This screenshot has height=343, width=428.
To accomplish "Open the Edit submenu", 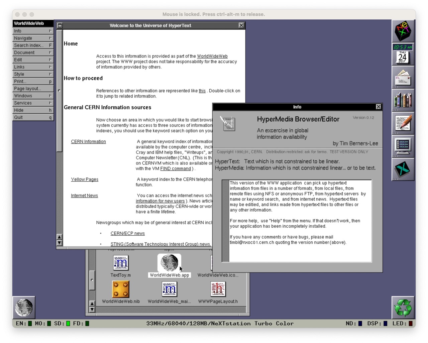I will coord(33,60).
